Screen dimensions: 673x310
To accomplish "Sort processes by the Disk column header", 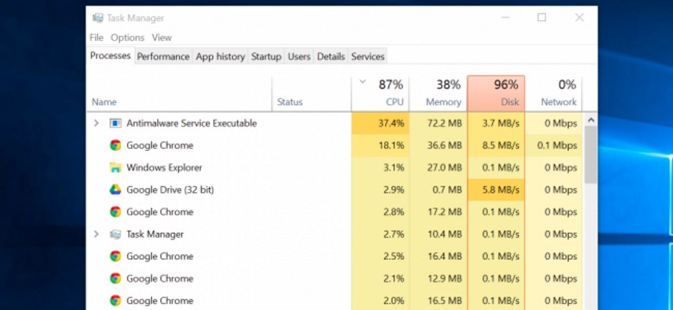I will coord(496,93).
